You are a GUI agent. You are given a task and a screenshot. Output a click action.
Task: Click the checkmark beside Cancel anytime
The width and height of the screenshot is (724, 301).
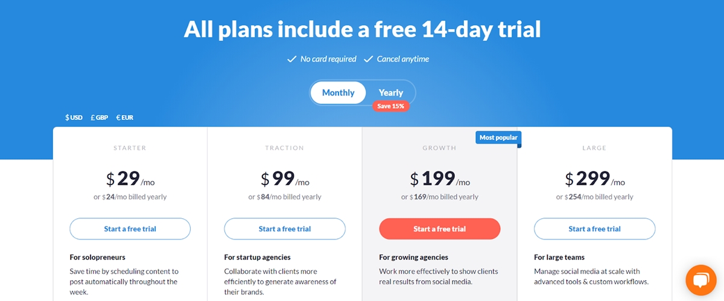[368, 59]
